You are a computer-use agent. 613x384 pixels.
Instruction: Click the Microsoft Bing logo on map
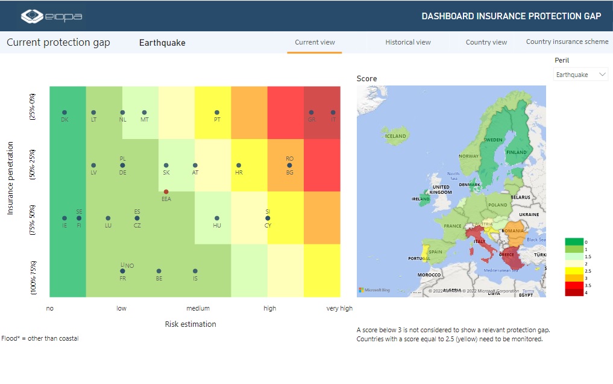[x=374, y=290]
